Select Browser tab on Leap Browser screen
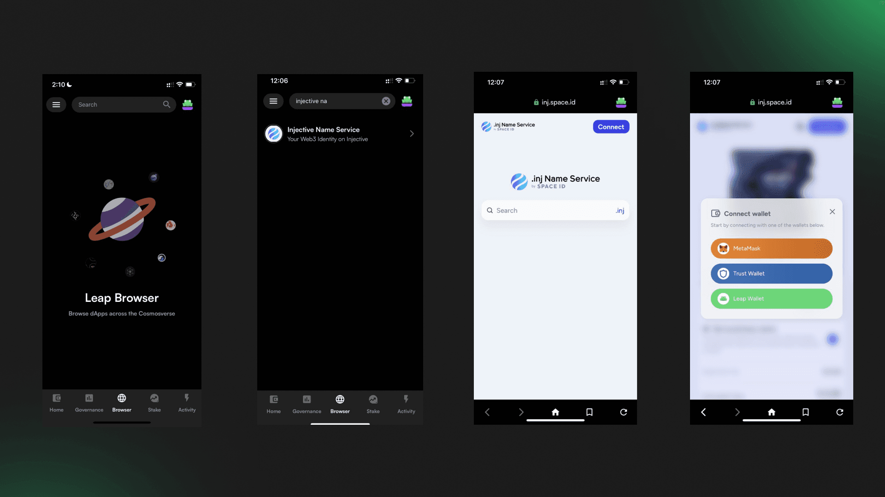The width and height of the screenshot is (885, 497). pos(122,403)
